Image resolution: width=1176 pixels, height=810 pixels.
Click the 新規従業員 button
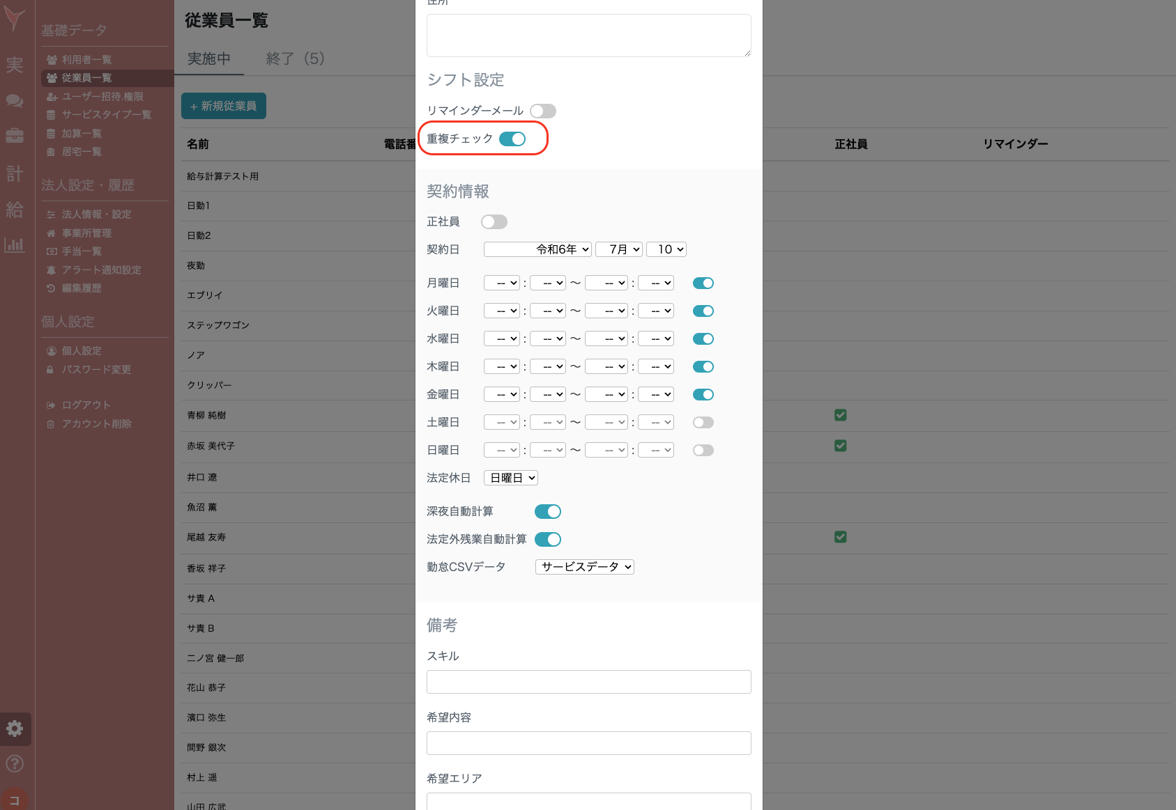tap(224, 106)
